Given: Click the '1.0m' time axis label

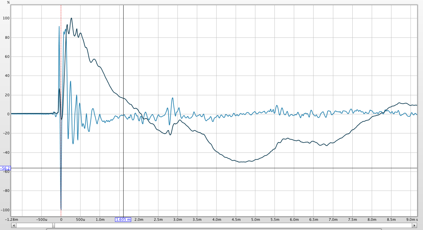Looking at the screenshot, I should 100,219.
